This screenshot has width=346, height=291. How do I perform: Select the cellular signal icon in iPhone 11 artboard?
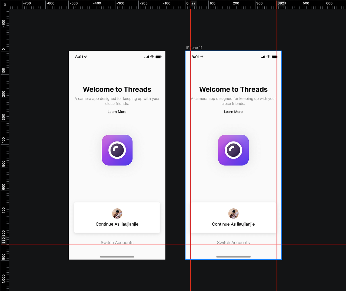(x=263, y=57)
